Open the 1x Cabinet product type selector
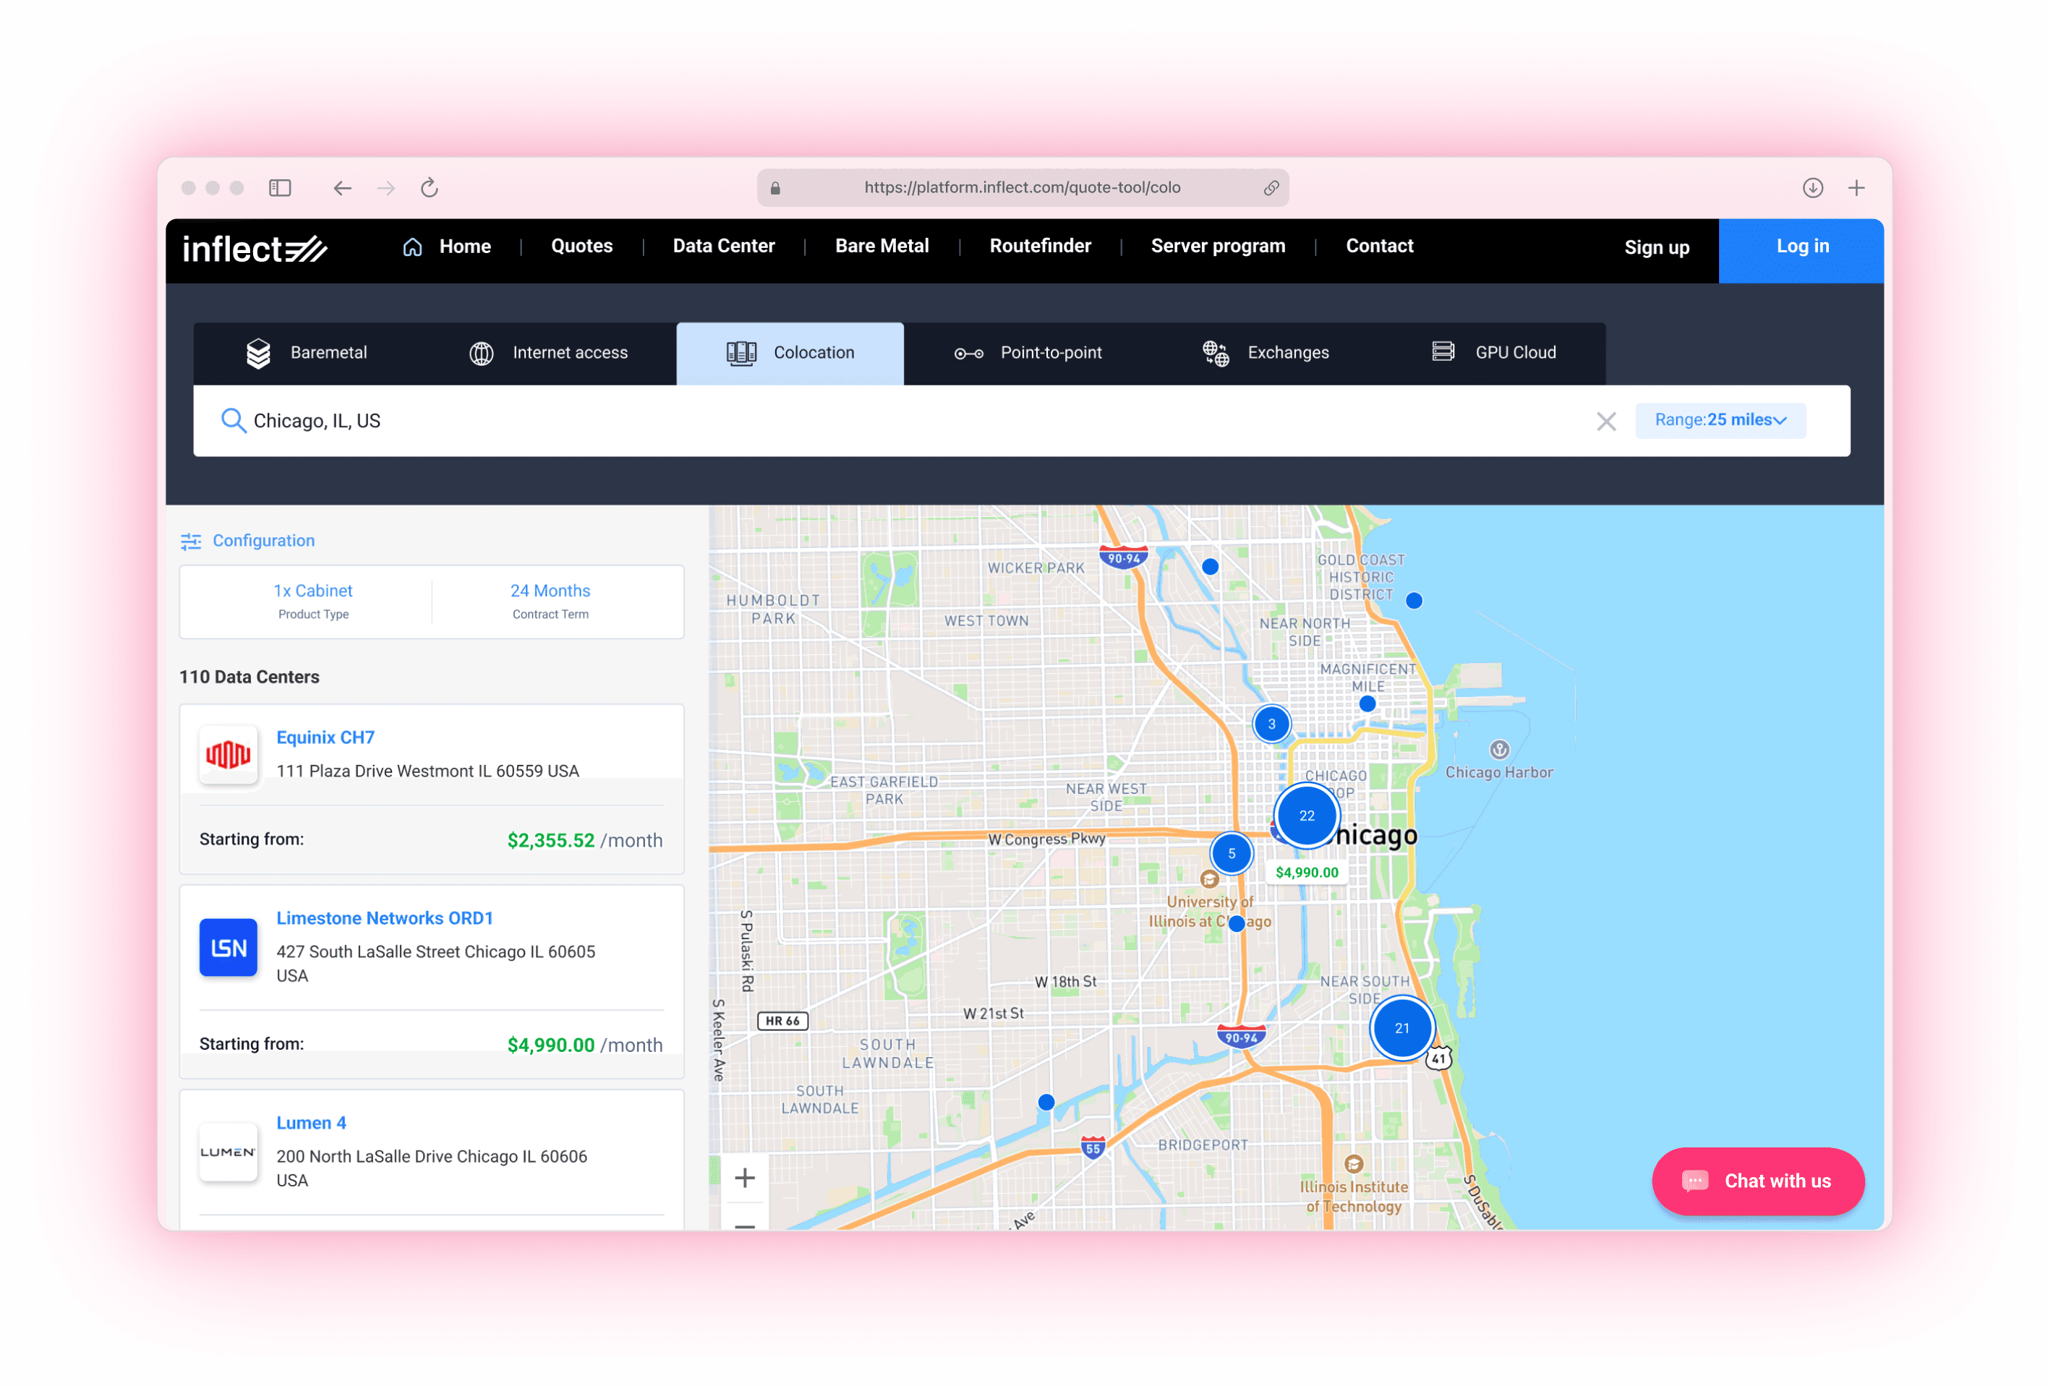Viewport: 2048px width, 1386px height. click(x=313, y=601)
